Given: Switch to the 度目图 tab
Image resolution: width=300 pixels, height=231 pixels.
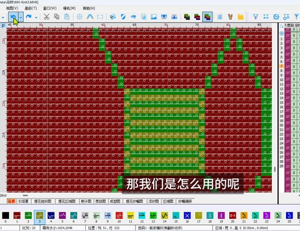Looking at the screenshot, I should [100, 201].
